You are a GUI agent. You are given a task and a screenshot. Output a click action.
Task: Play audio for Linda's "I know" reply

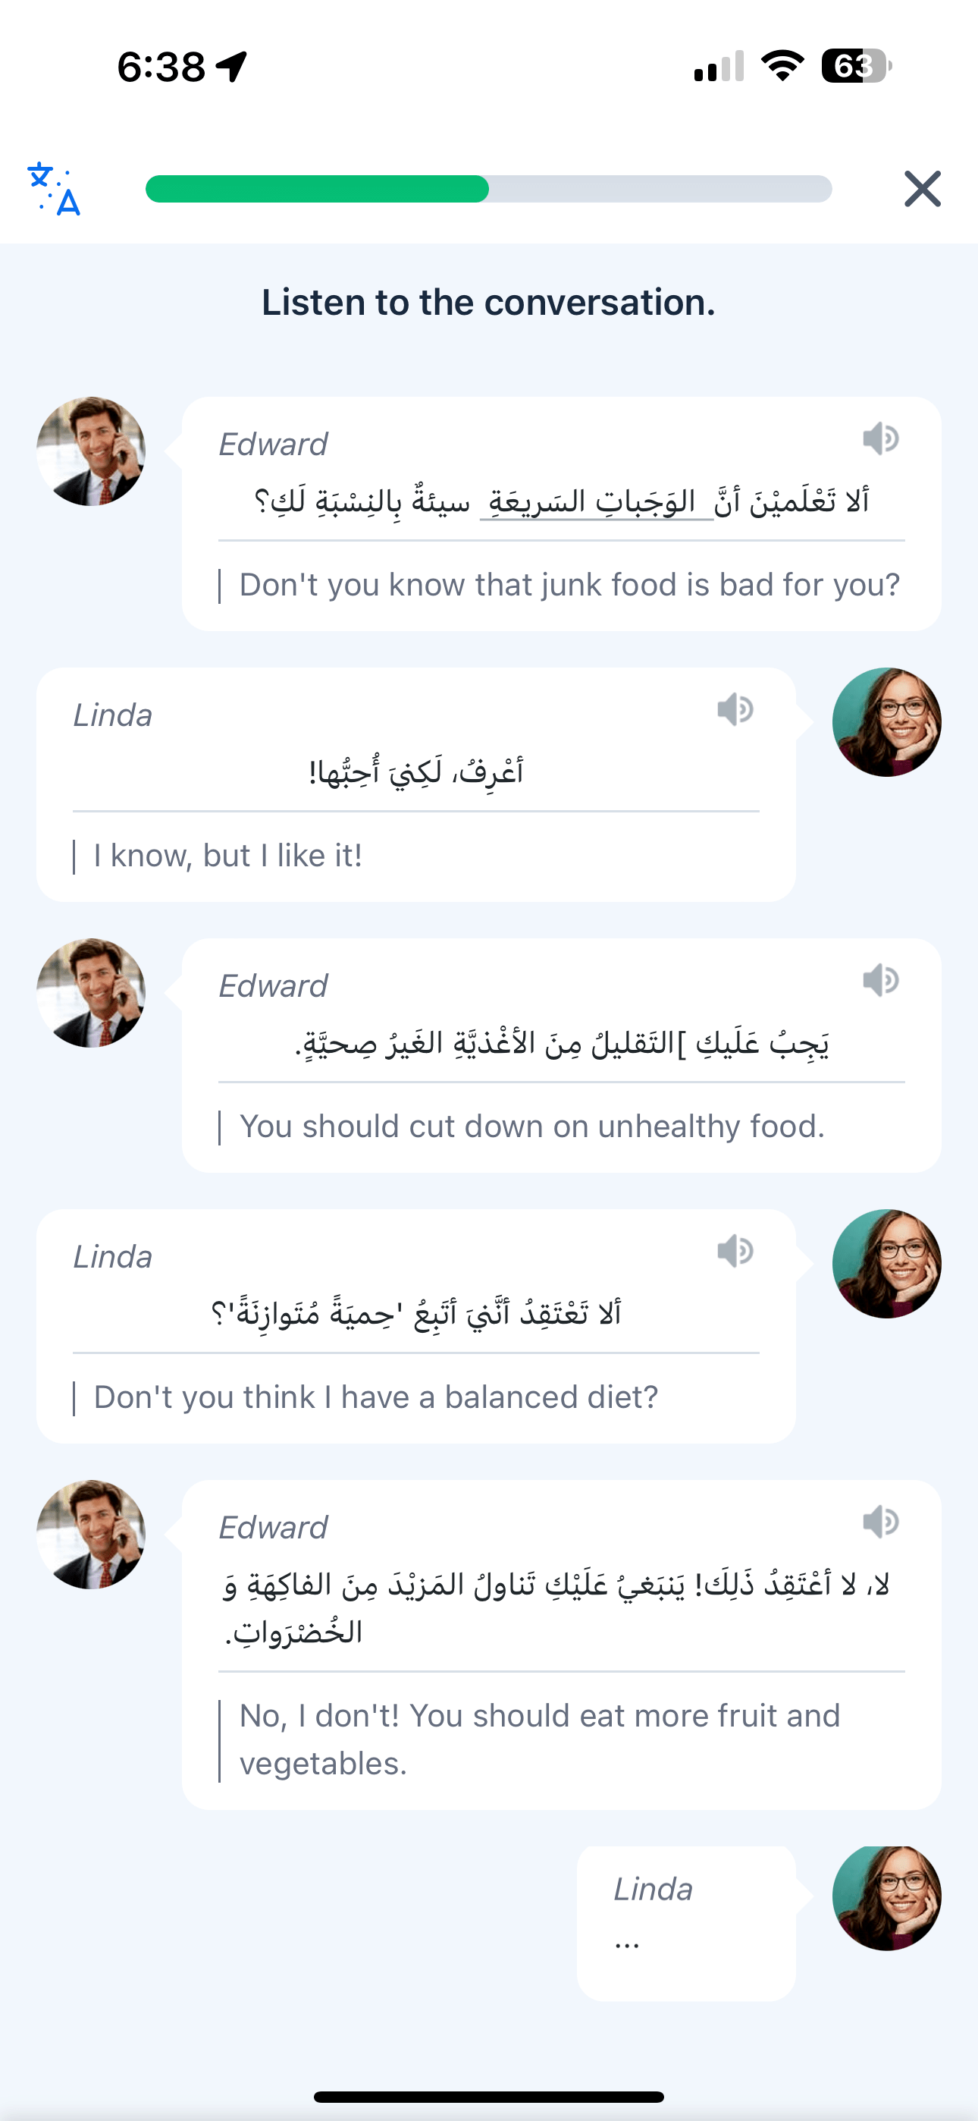pyautogui.click(x=735, y=710)
